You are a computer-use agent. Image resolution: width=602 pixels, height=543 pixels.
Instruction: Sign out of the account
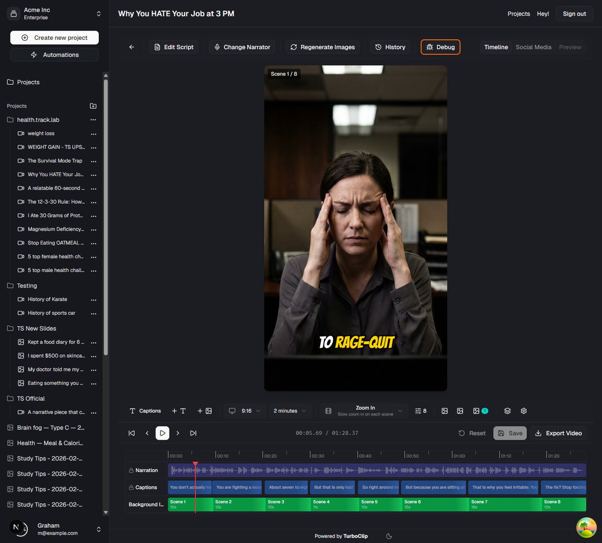click(574, 14)
